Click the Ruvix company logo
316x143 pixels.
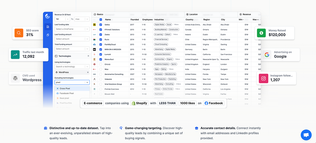[94, 40]
